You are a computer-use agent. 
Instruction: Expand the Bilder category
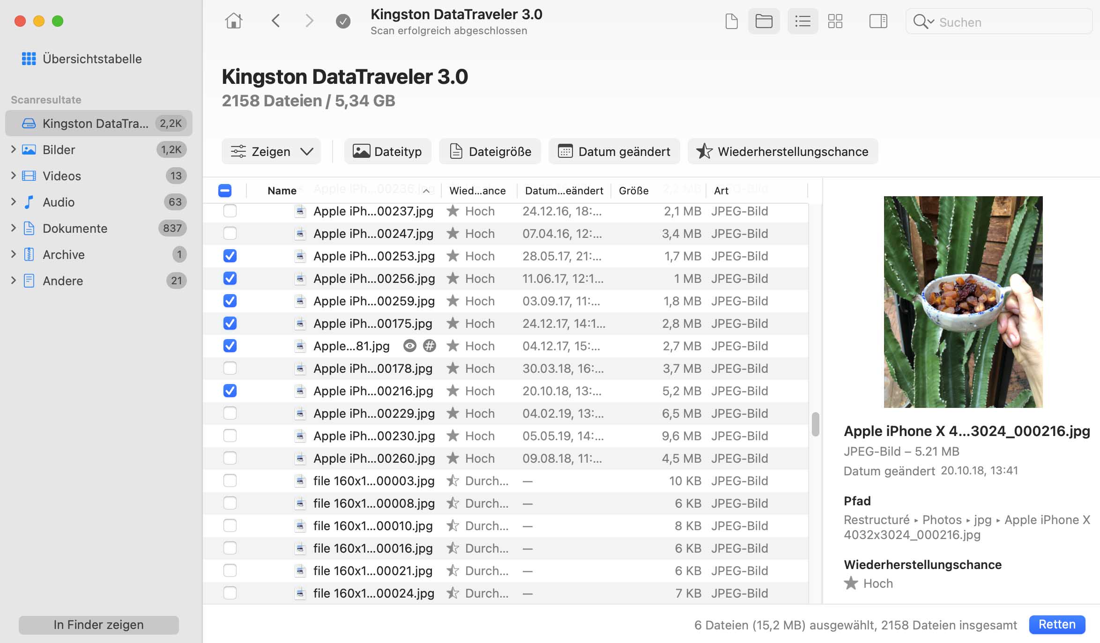click(x=13, y=149)
